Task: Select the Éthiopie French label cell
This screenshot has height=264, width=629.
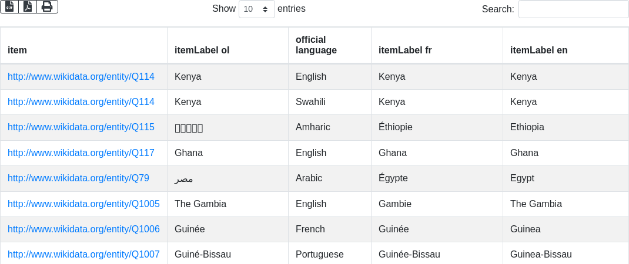Action: click(396, 127)
